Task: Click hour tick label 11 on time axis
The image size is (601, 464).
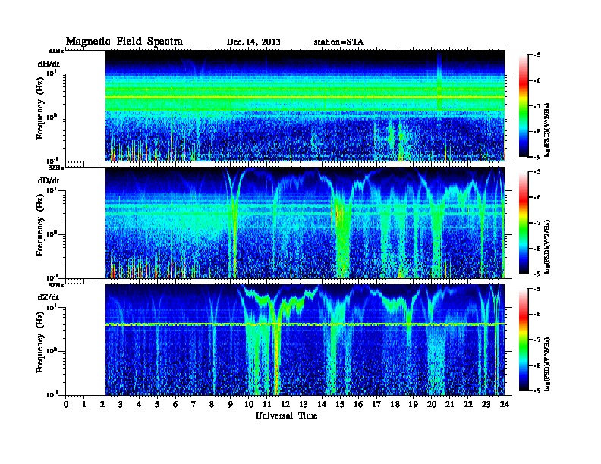Action: pyautogui.click(x=267, y=404)
